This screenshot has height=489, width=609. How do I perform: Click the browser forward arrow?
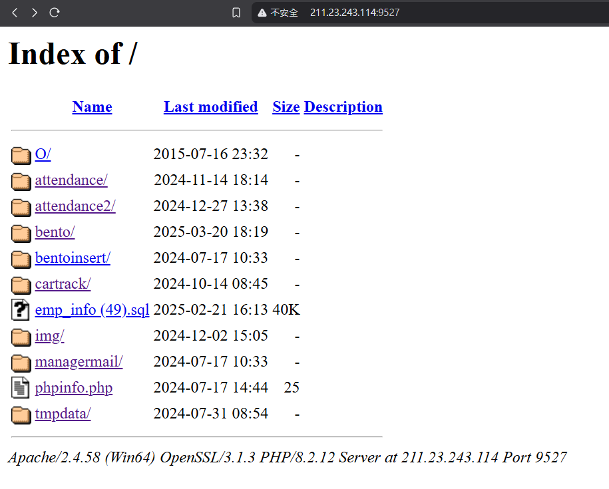point(35,13)
